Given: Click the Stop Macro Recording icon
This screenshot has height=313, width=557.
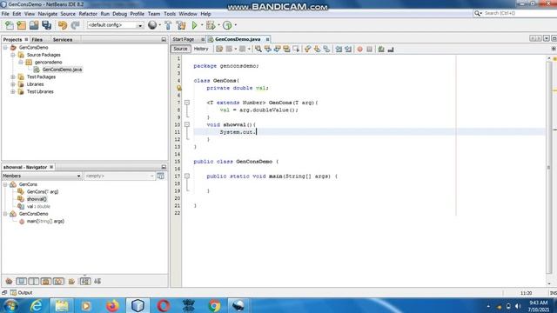Looking at the screenshot, I should tap(369, 49).
